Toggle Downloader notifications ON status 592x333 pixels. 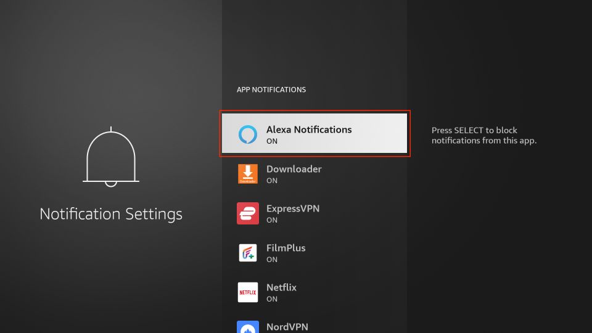click(x=272, y=181)
